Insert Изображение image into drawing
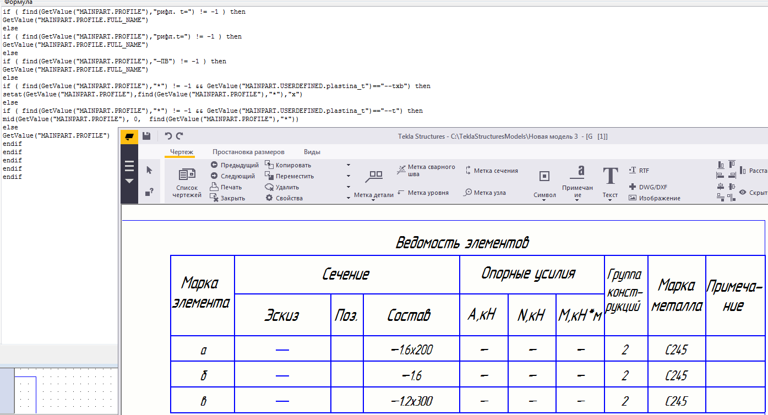 click(x=655, y=198)
